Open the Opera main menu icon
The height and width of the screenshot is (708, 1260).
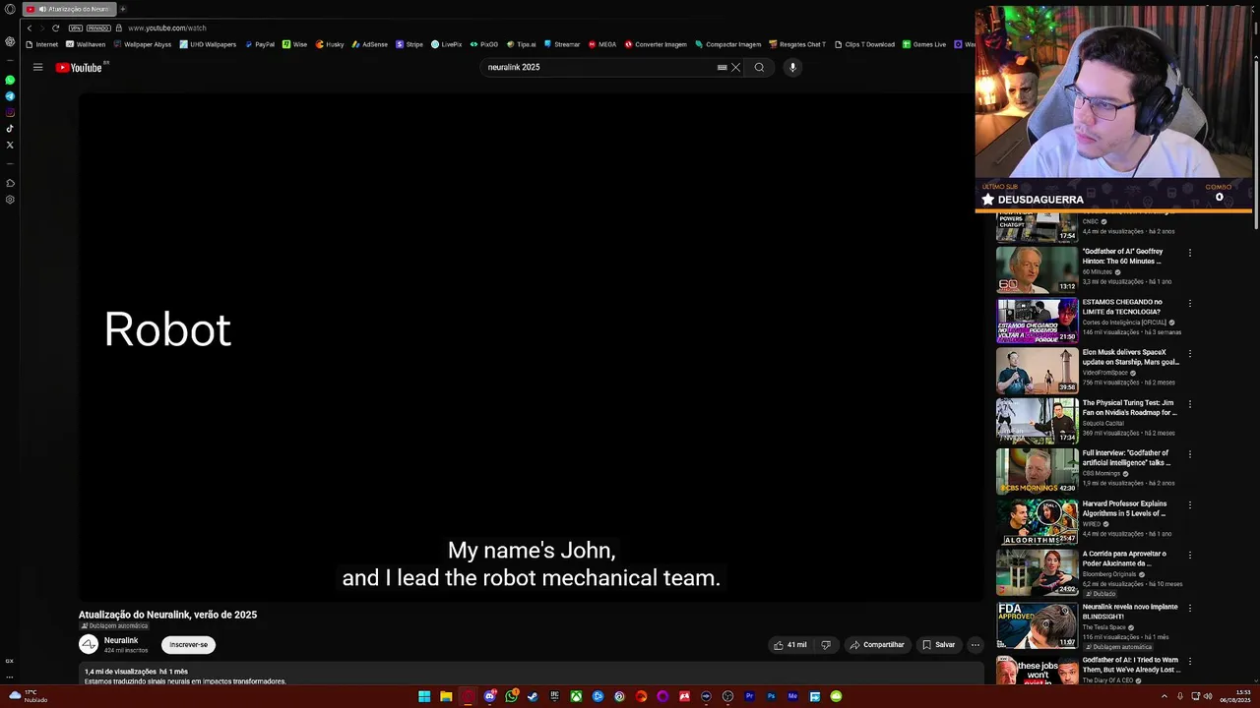click(x=10, y=9)
